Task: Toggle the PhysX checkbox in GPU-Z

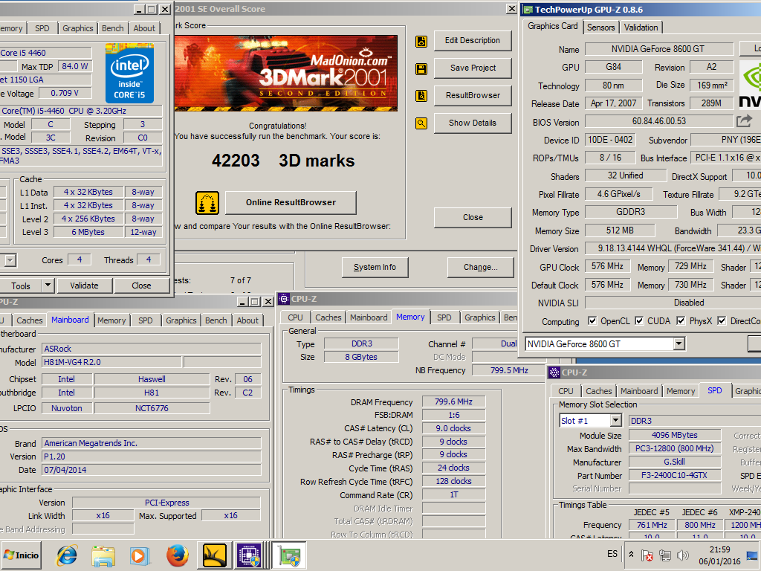Action: point(681,320)
